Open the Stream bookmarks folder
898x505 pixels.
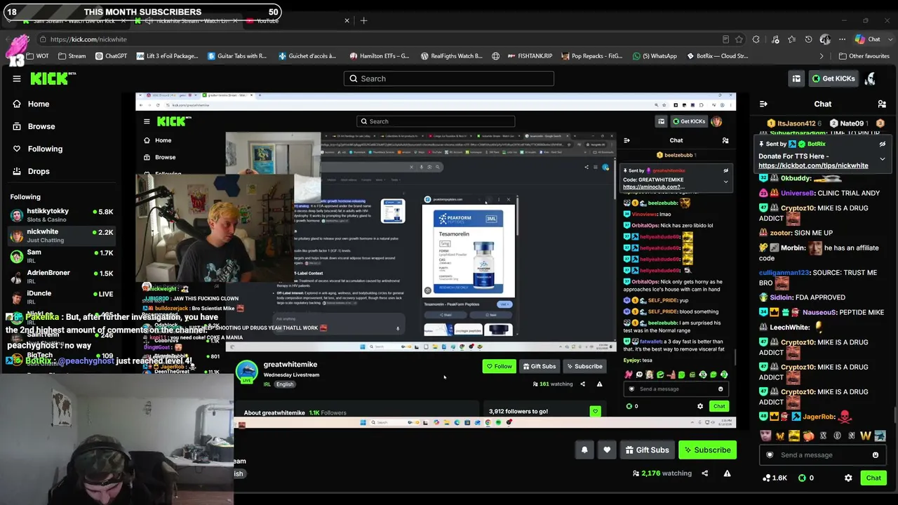coord(72,56)
